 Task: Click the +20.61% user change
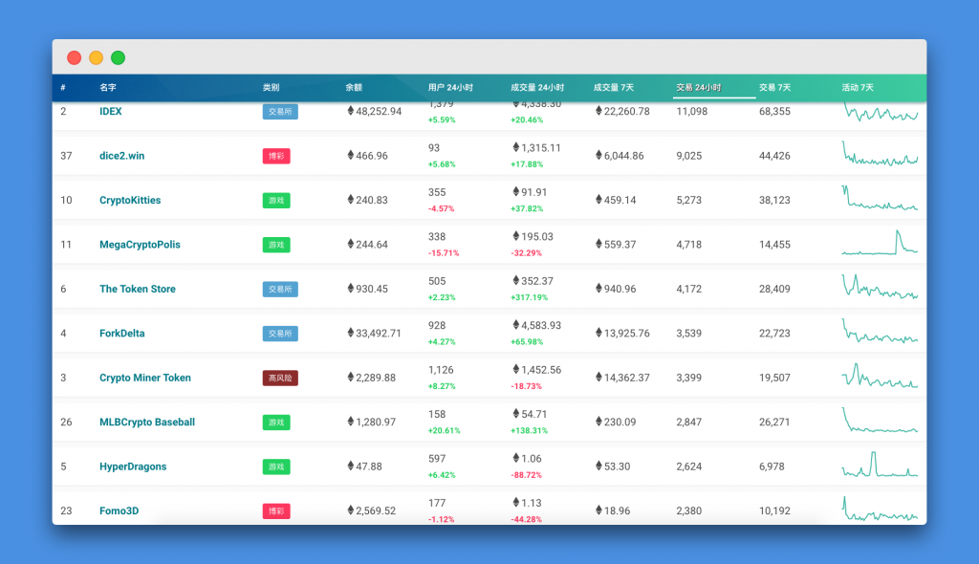click(444, 430)
